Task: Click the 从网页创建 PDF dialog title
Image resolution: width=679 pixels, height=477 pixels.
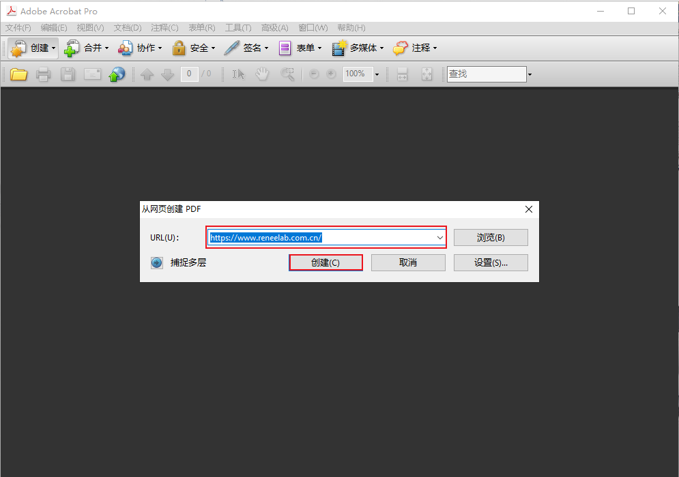Action: pos(171,209)
